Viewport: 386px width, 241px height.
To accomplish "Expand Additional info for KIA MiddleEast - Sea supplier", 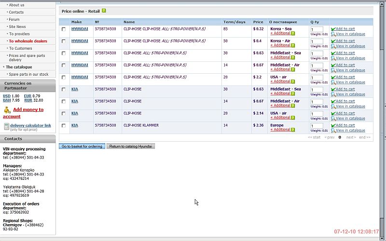I will click(280, 94).
